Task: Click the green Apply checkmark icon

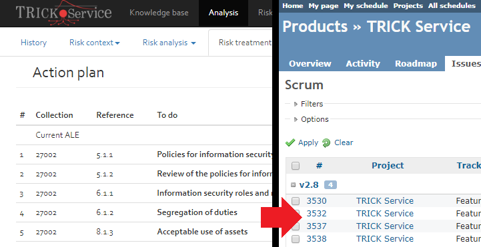Action: click(x=290, y=142)
